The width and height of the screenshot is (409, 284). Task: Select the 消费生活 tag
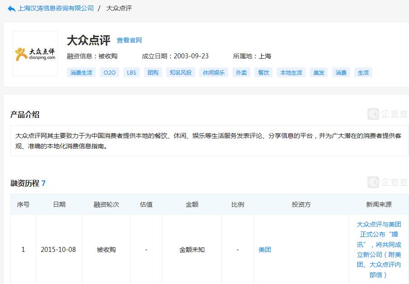[81, 72]
